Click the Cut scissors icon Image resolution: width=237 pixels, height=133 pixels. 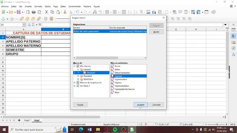point(46,12)
